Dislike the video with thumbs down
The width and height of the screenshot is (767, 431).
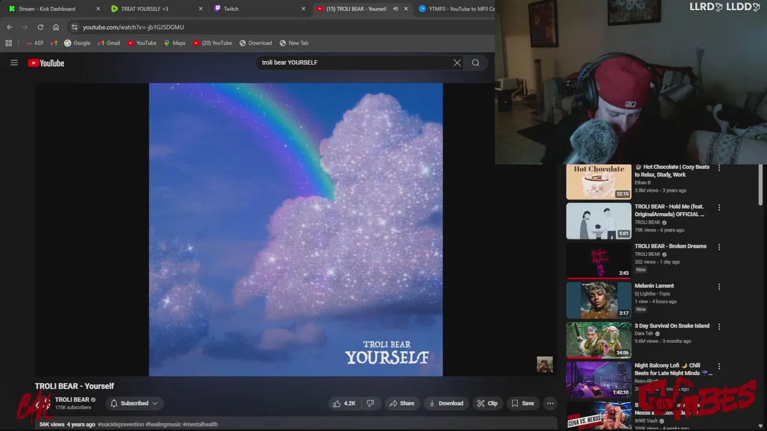370,403
